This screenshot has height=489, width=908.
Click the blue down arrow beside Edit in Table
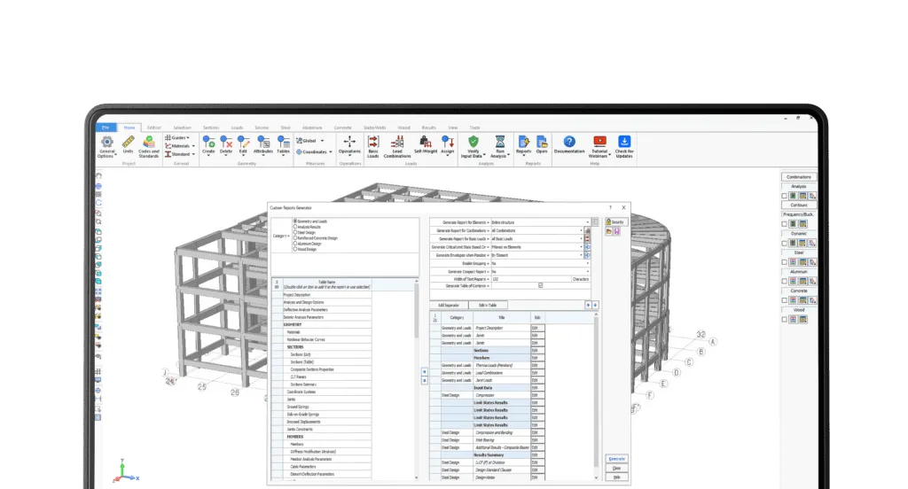coord(595,305)
